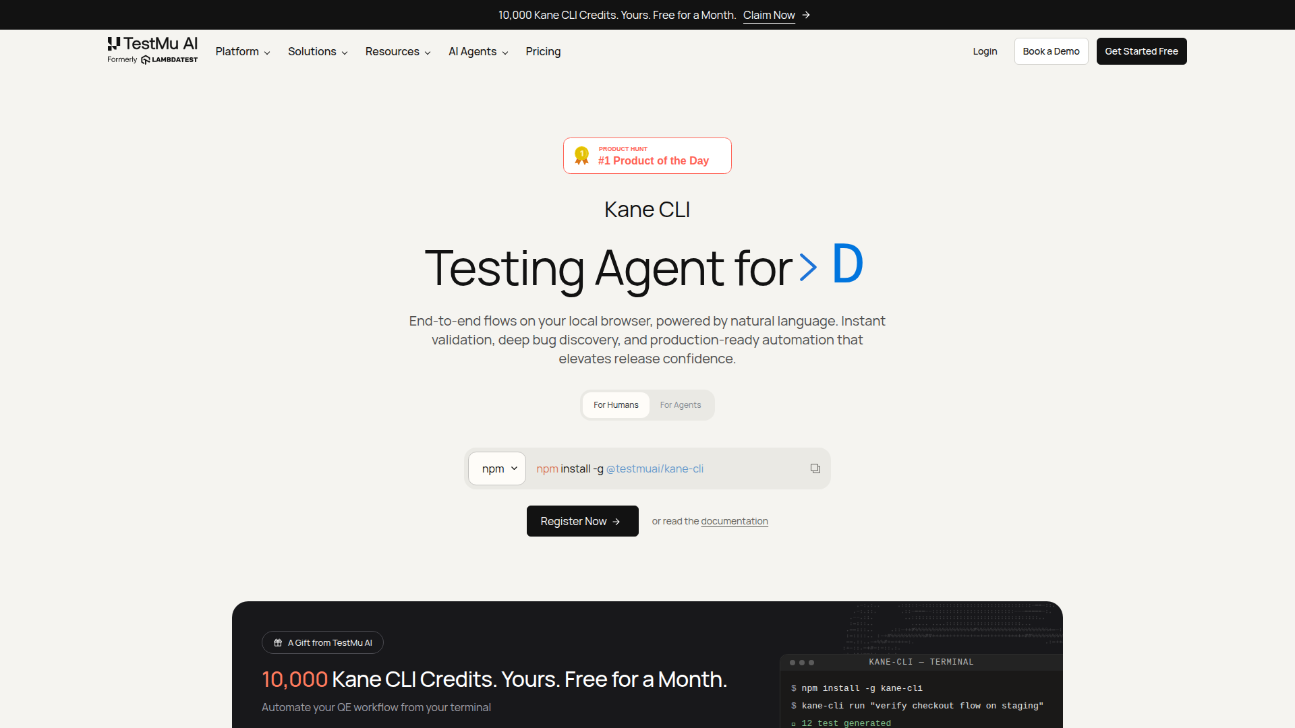
Task: Click the gift icon in Gift badge
Action: tap(278, 642)
